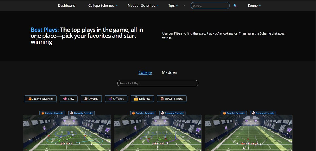Open the Kenny account menu
316x151 pixels.
[254, 6]
